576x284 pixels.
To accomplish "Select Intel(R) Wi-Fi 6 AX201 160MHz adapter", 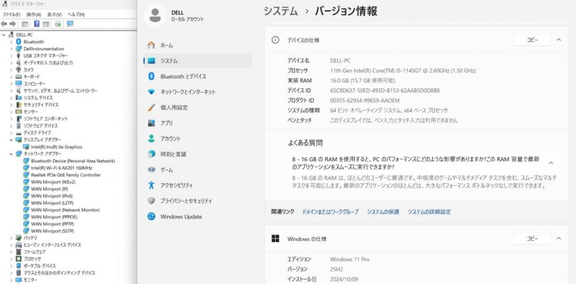I will pos(62,168).
